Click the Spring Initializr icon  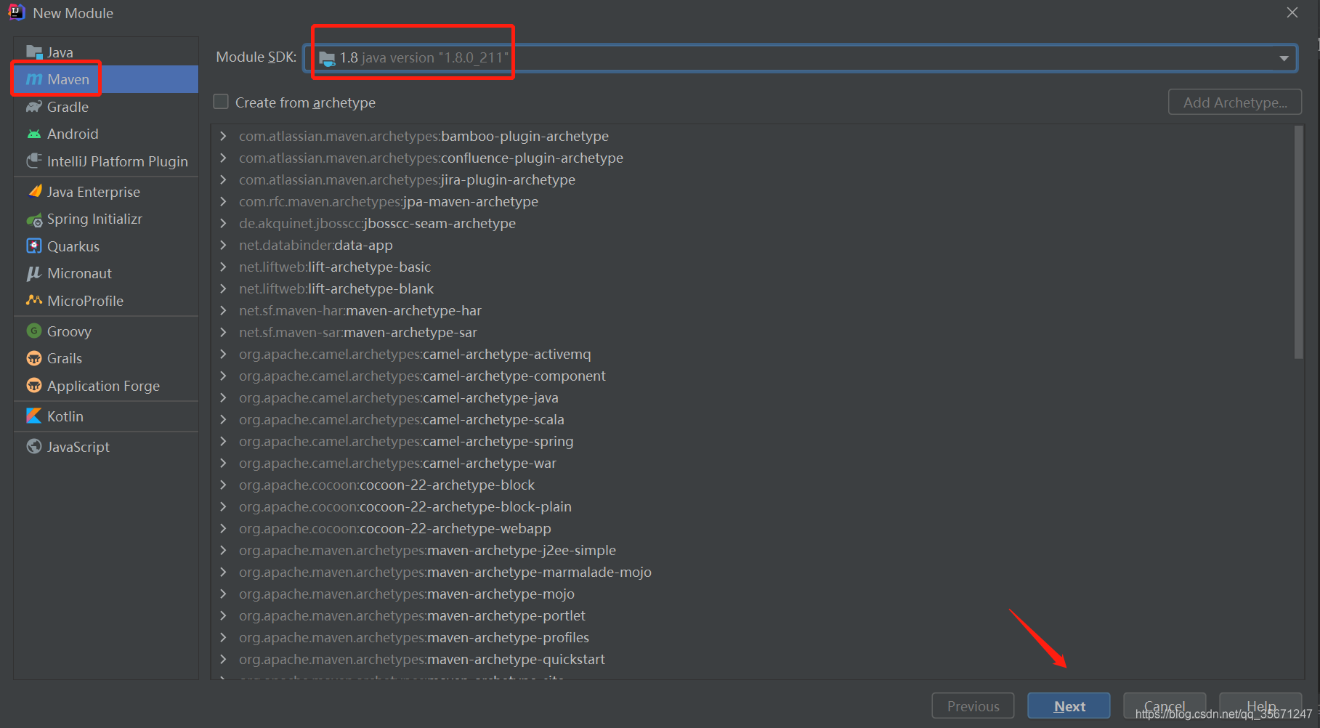pos(34,219)
